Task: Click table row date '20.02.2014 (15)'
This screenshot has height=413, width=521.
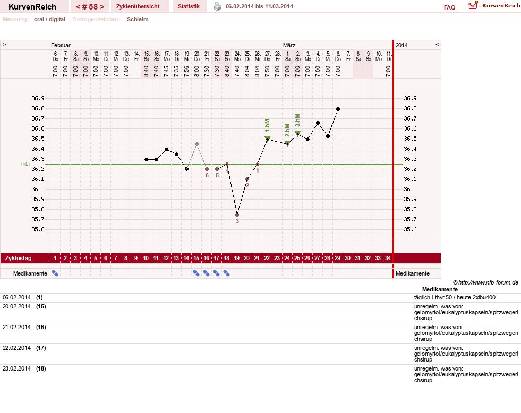Action: tap(24, 306)
